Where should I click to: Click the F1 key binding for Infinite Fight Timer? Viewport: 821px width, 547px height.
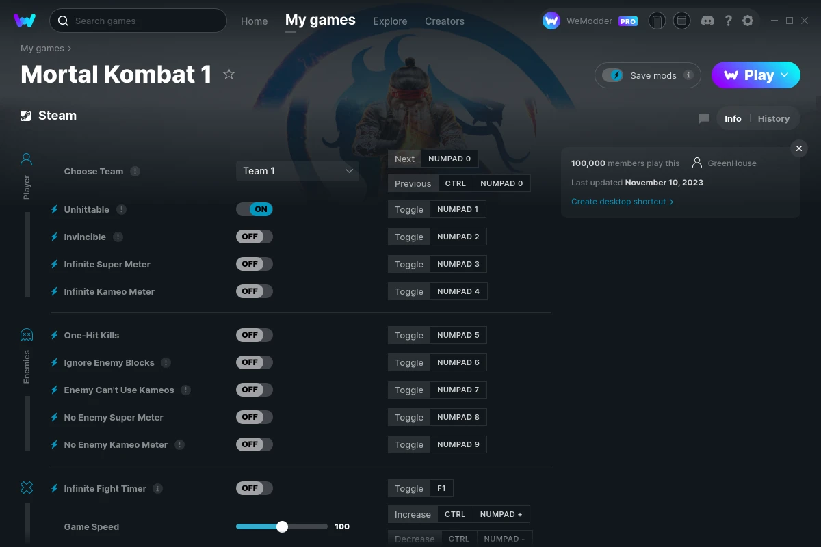pyautogui.click(x=442, y=488)
